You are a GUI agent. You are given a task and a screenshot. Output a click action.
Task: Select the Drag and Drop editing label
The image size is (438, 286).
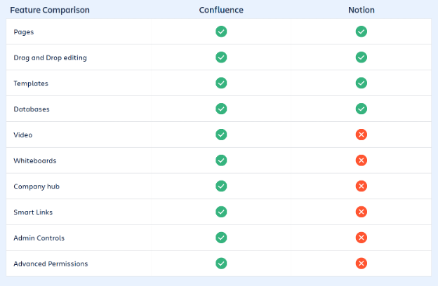[x=50, y=57]
